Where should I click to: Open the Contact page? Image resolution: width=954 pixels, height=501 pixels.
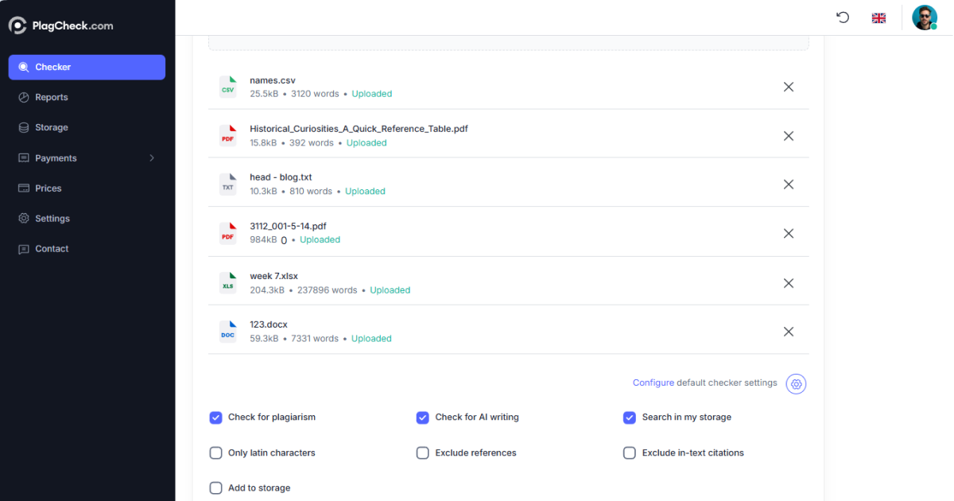coord(52,249)
